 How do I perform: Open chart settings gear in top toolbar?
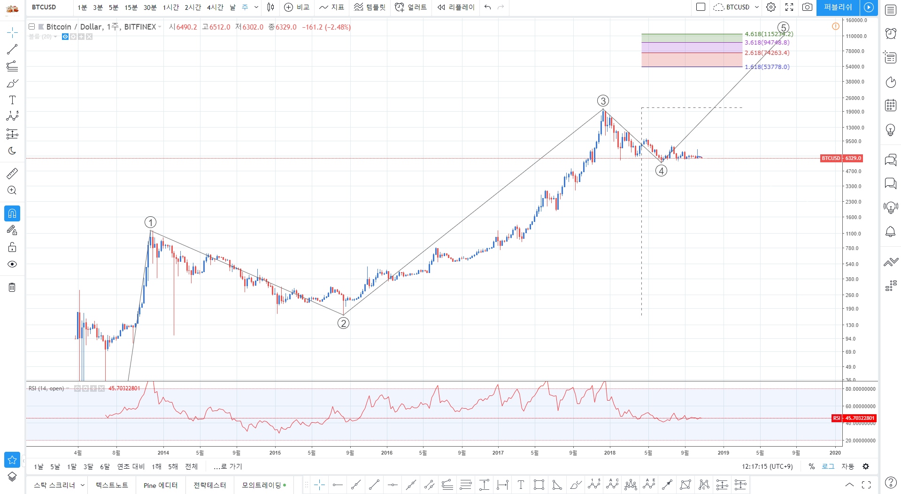click(x=771, y=7)
